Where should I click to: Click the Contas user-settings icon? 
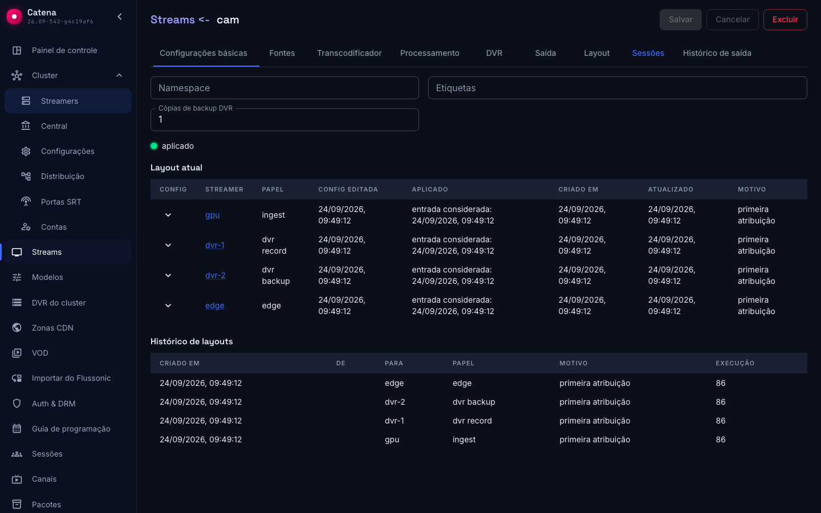(26, 227)
